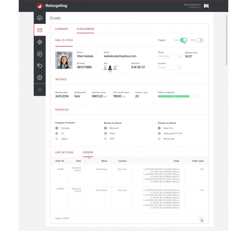Click order ID #52890

pos(60,189)
